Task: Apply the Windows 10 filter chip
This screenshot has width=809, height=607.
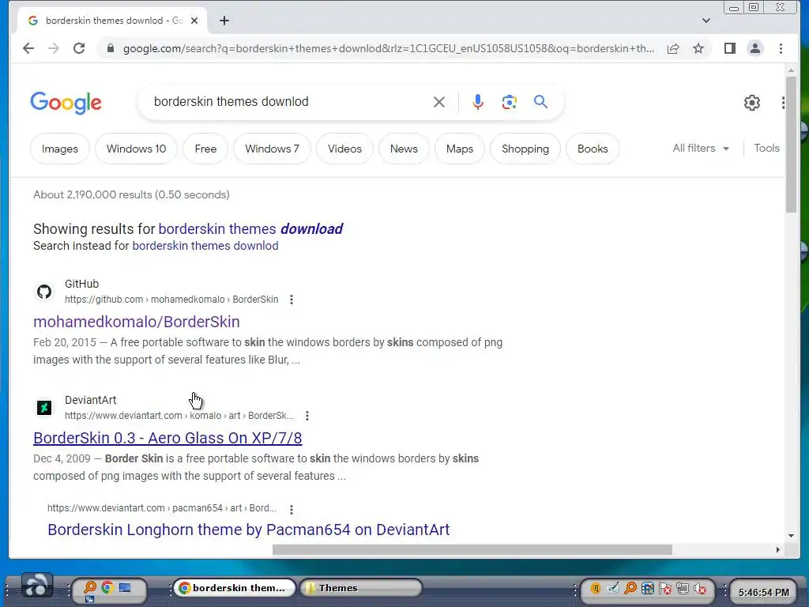Action: click(136, 149)
